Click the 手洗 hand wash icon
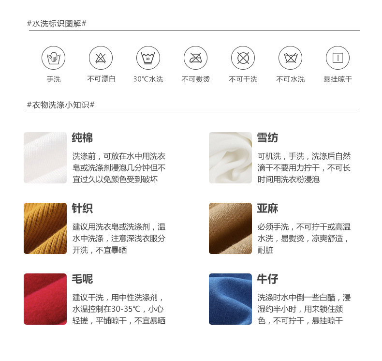Viewport: 382px width, 361px height. pos(53,58)
